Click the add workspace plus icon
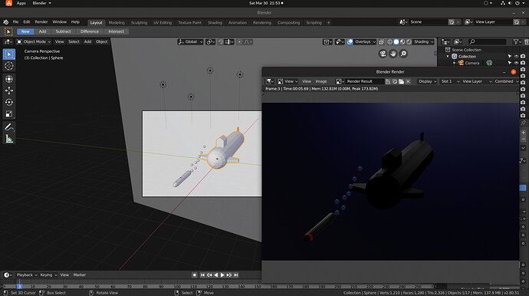The height and width of the screenshot is (296, 529). [x=328, y=22]
